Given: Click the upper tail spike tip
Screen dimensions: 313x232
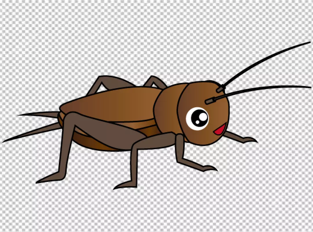Looking at the screenshot, I should (20, 115).
